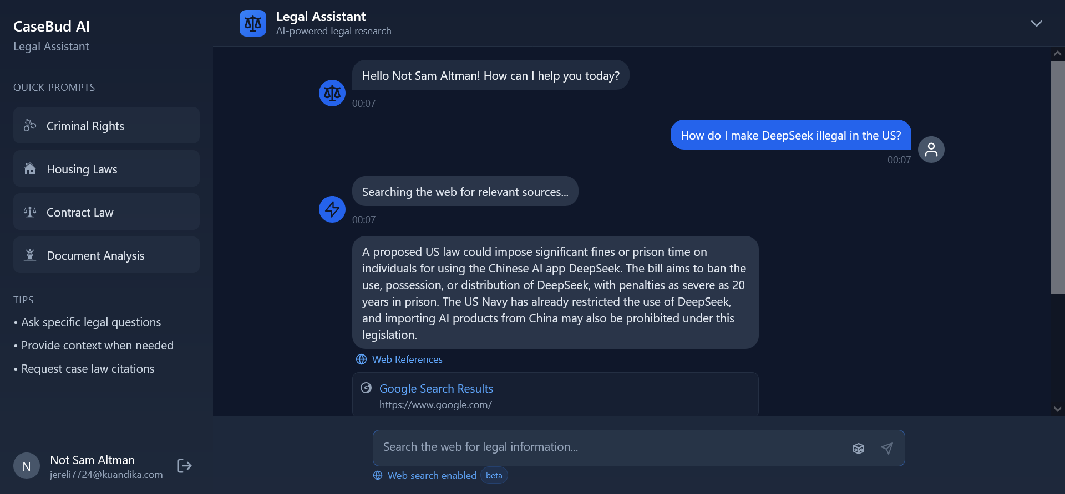Click the scales logo in the header
Screen dimensions: 1065x494
tap(253, 23)
